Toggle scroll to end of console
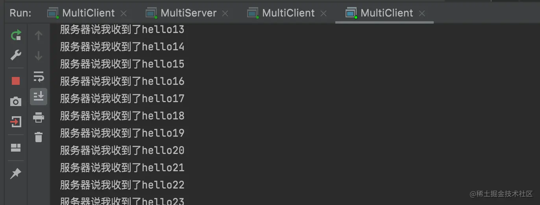540x205 pixels. (39, 96)
